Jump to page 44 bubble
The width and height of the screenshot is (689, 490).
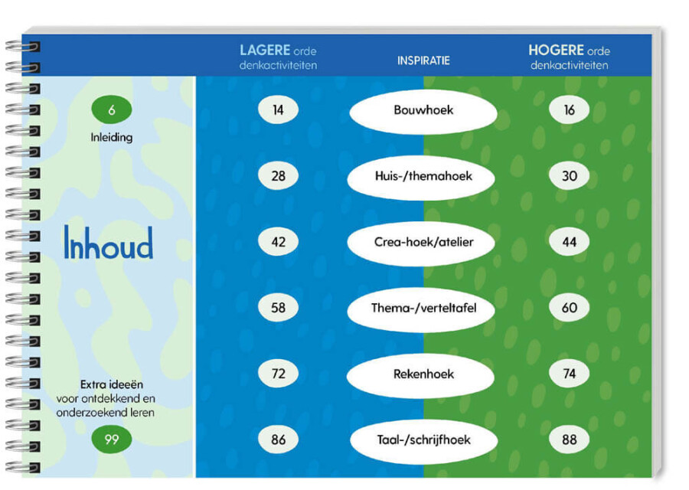point(569,243)
